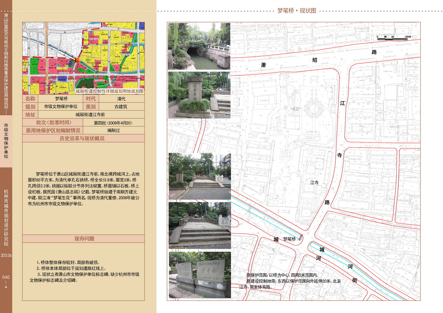This screenshot has width=443, height=313.
Task: Click the sidebar text 杭州市城市规划设计研究院
Action: click(x=6, y=218)
